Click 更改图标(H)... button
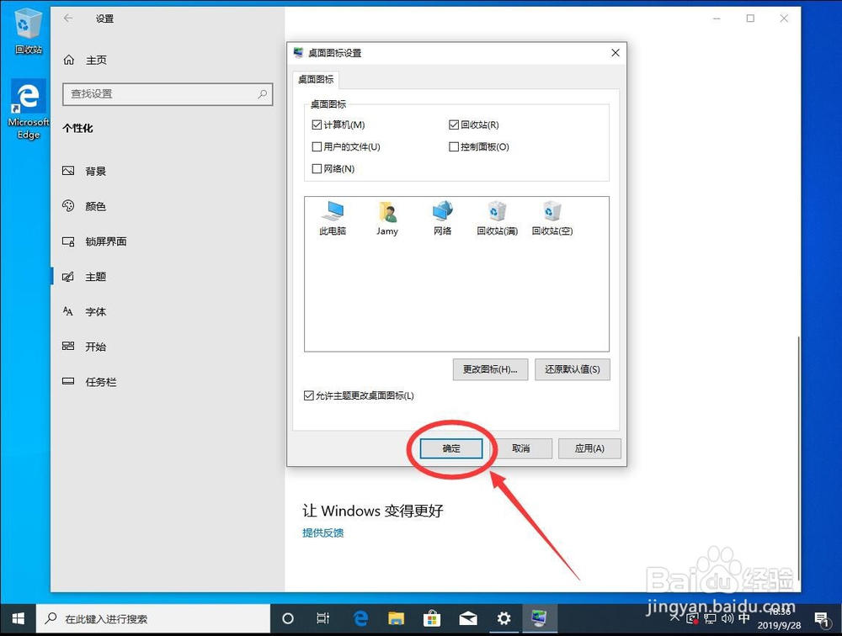 point(490,369)
